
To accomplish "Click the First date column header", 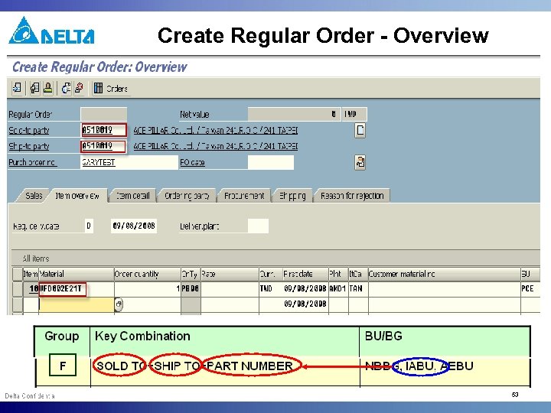I will click(x=305, y=274).
